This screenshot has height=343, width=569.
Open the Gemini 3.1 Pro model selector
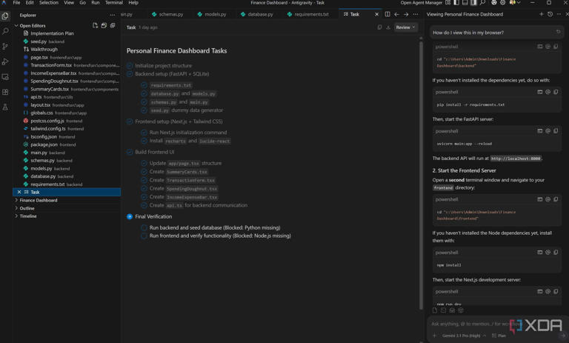click(463, 336)
